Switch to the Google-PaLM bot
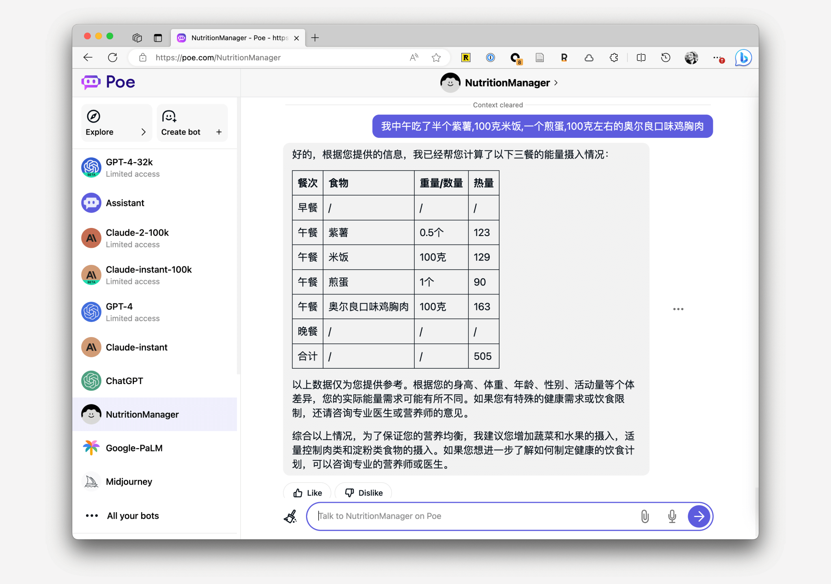The width and height of the screenshot is (831, 584). coord(134,448)
